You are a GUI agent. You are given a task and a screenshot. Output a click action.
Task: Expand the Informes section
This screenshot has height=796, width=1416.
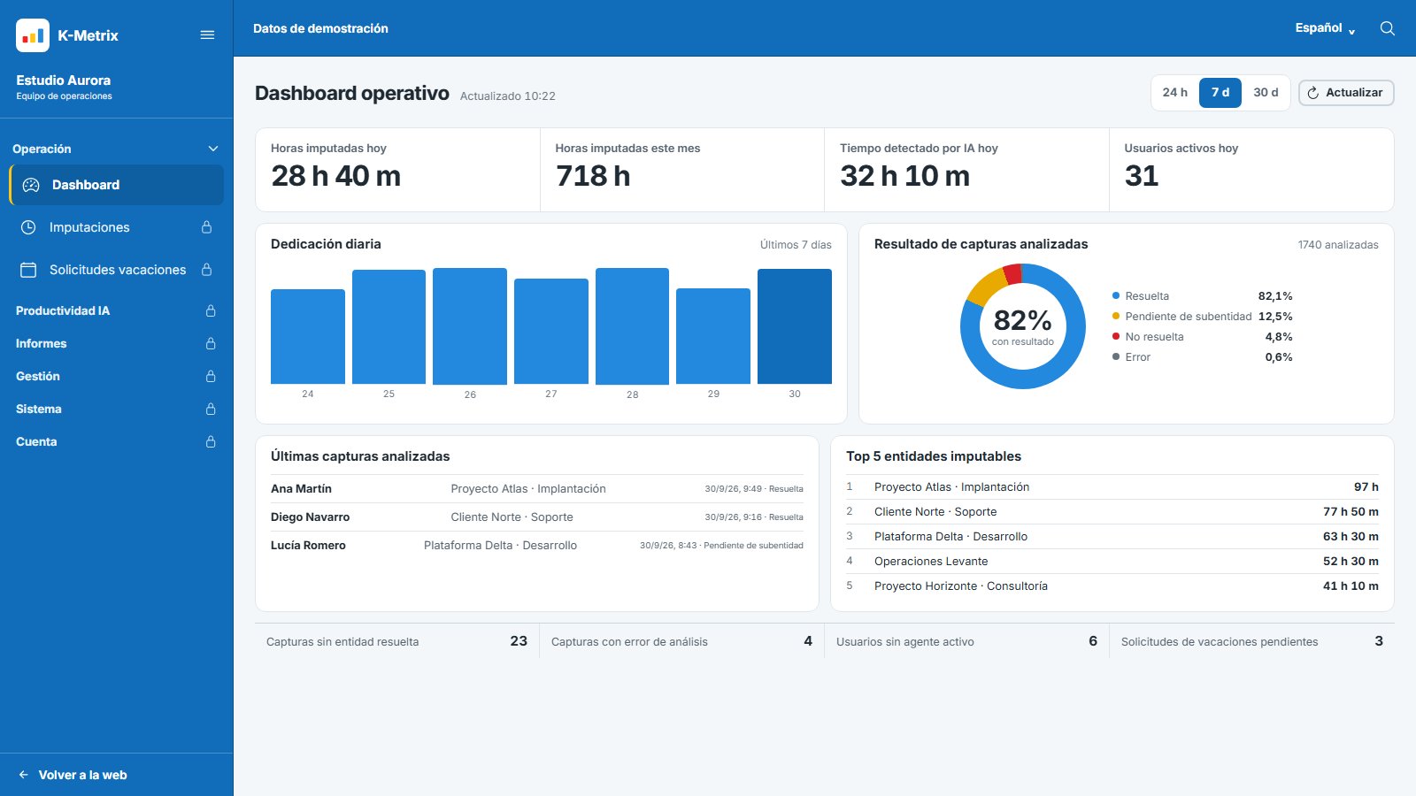click(x=116, y=343)
